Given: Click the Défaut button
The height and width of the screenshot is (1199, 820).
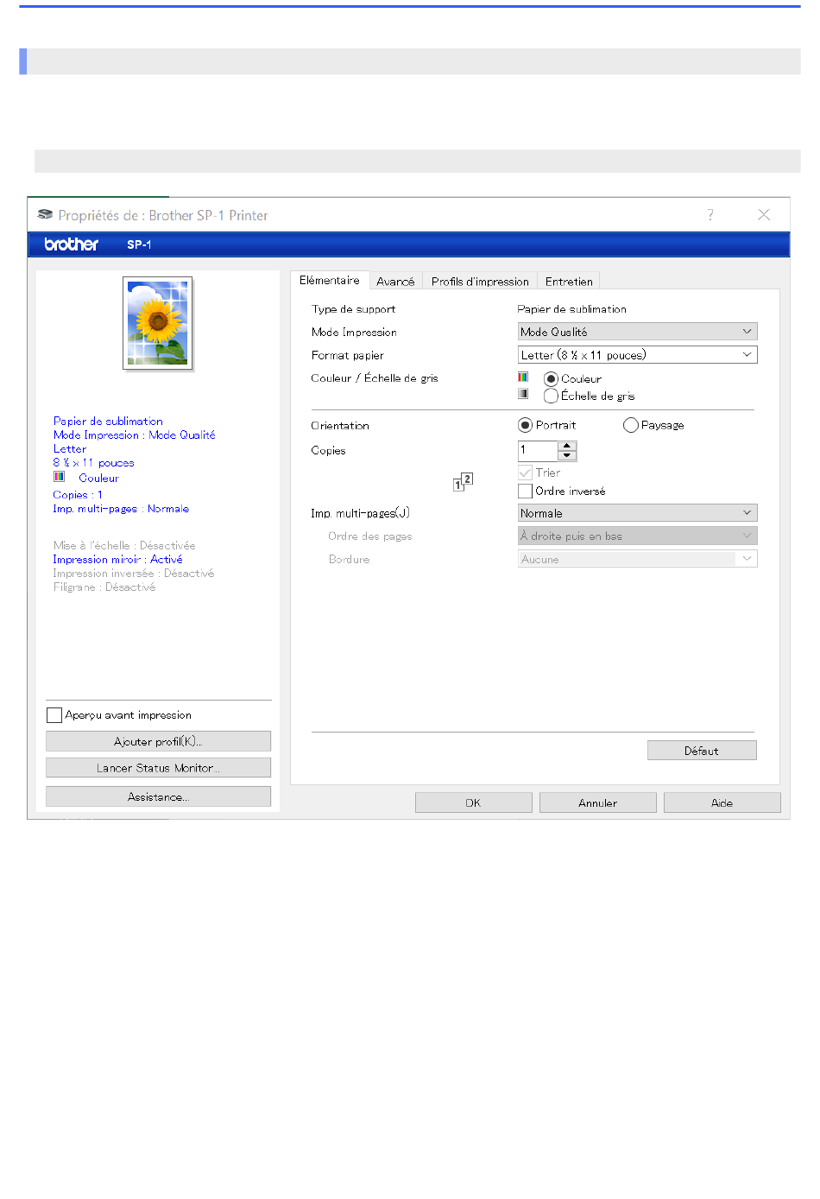Looking at the screenshot, I should click(702, 751).
